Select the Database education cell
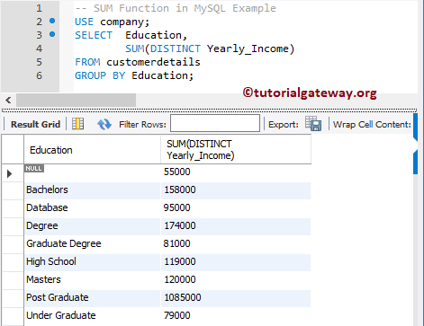This screenshot has width=424, height=326. pyautogui.click(x=92, y=208)
